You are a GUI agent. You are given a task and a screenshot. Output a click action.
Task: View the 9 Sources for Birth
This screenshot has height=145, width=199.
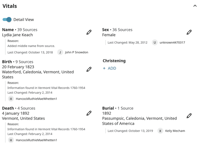click(24, 62)
